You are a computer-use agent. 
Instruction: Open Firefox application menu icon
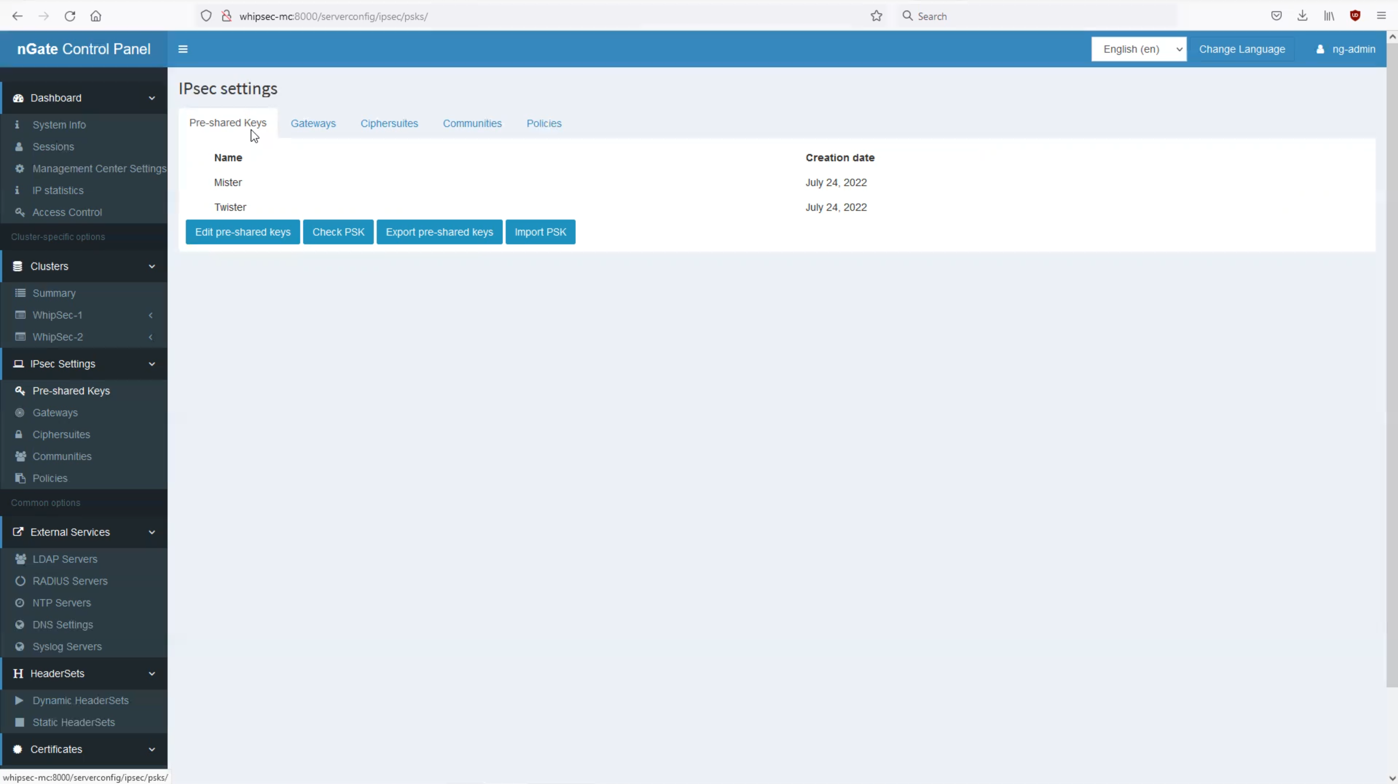(1381, 16)
